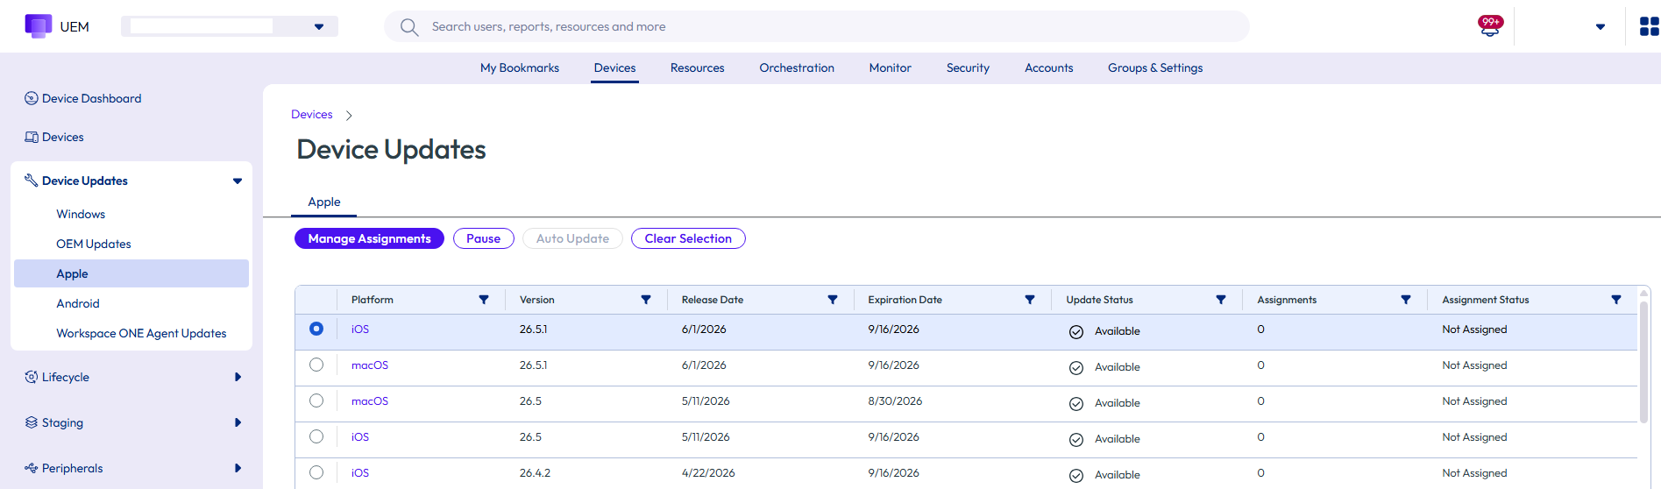Select the Devices top menu item

(x=615, y=67)
